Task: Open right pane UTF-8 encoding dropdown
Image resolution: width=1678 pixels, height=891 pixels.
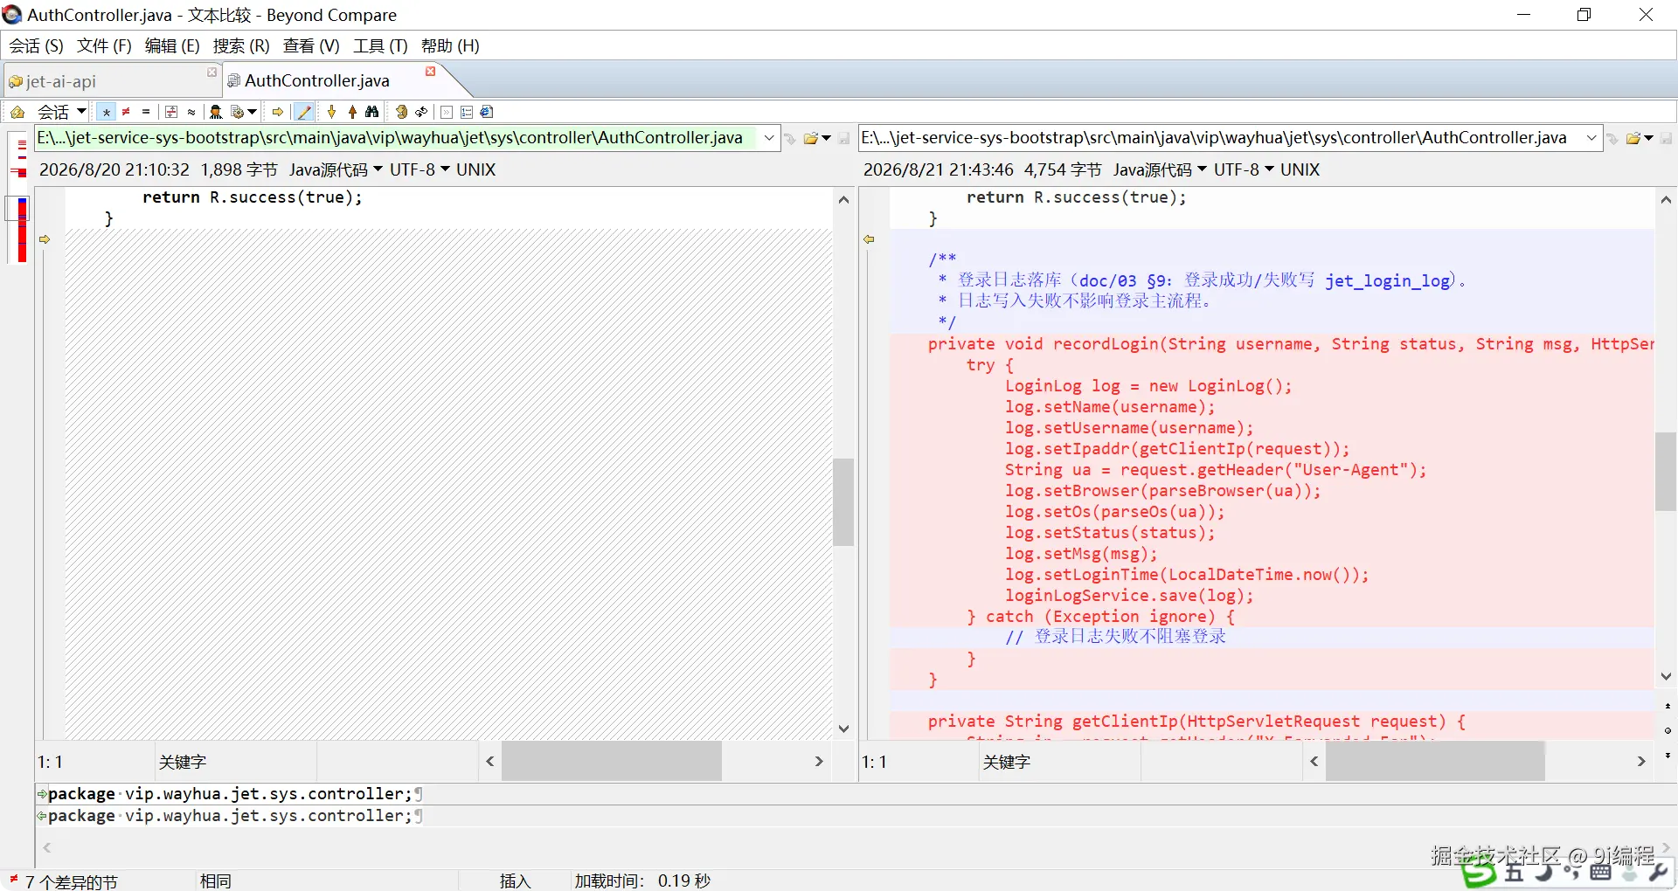Action: pyautogui.click(x=1244, y=169)
